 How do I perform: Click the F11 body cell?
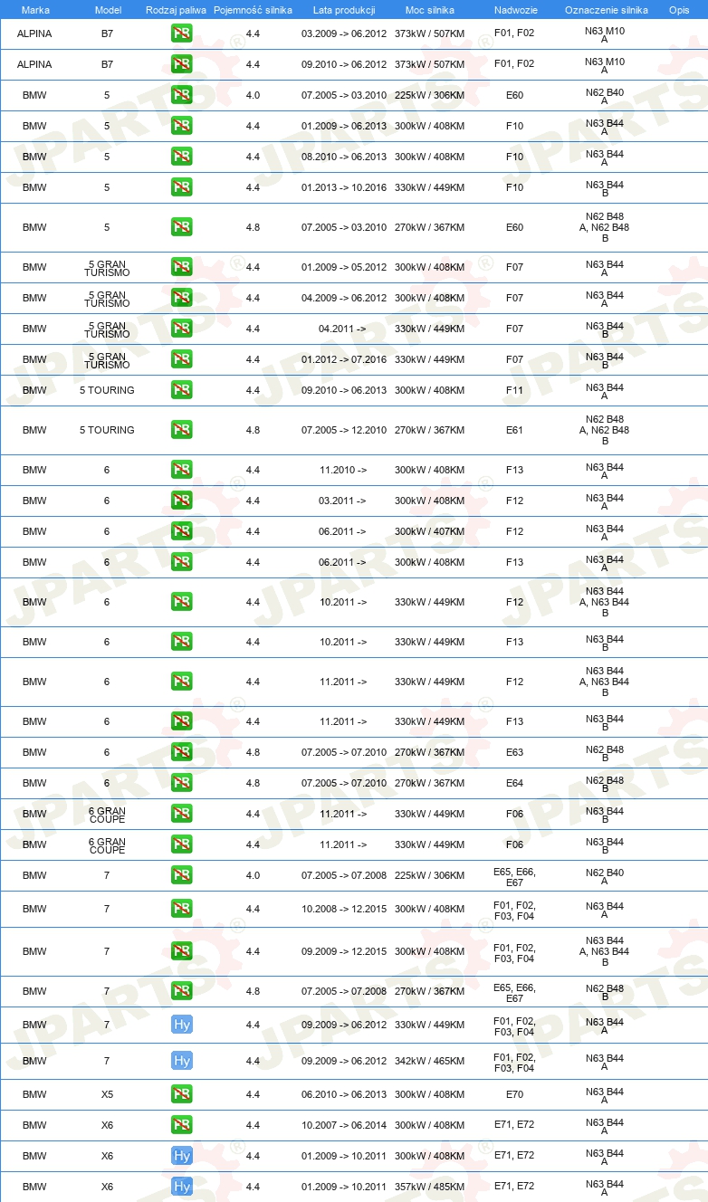pyautogui.click(x=514, y=391)
